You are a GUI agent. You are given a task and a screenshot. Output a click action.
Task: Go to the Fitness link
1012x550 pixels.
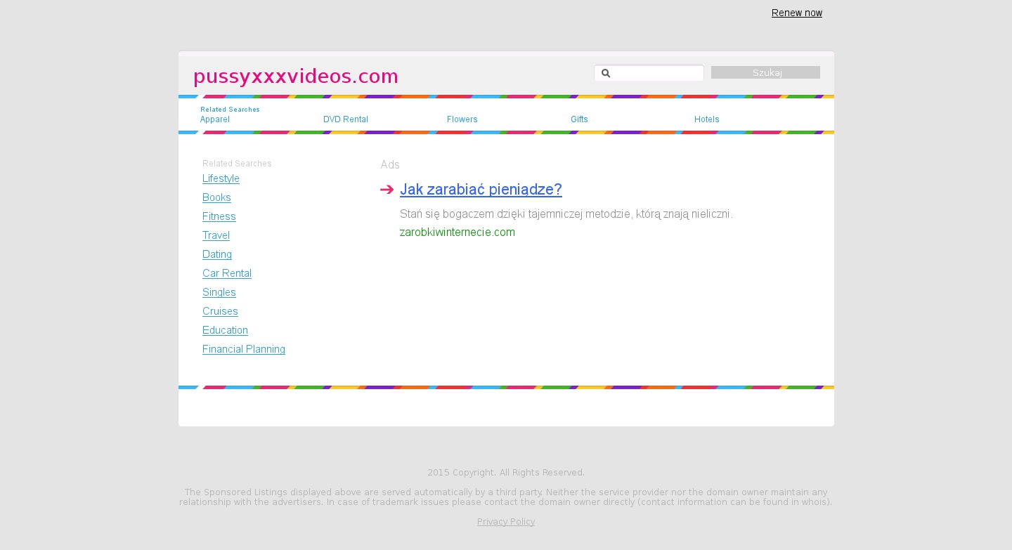(x=219, y=216)
